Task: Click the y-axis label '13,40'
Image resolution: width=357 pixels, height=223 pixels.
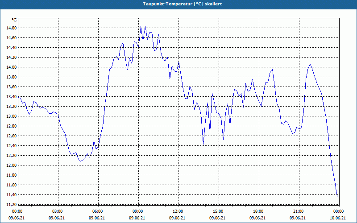Action: (x=12, y=97)
